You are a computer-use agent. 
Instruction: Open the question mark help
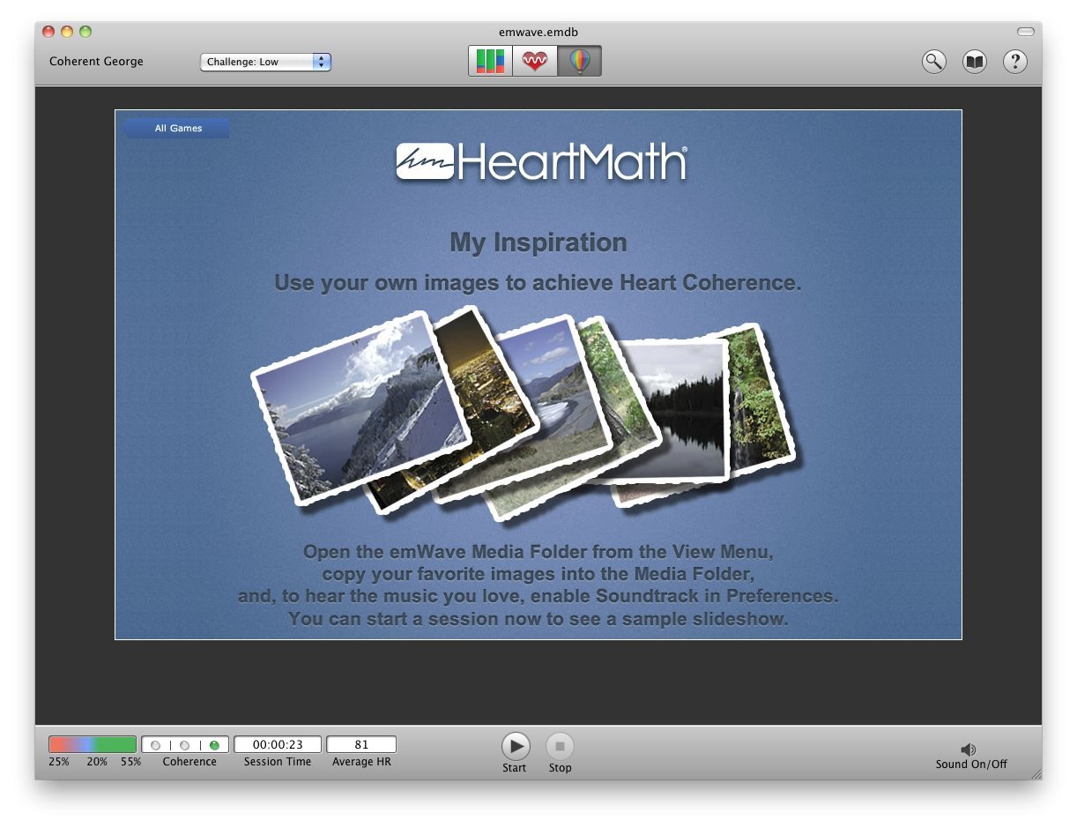(1015, 62)
